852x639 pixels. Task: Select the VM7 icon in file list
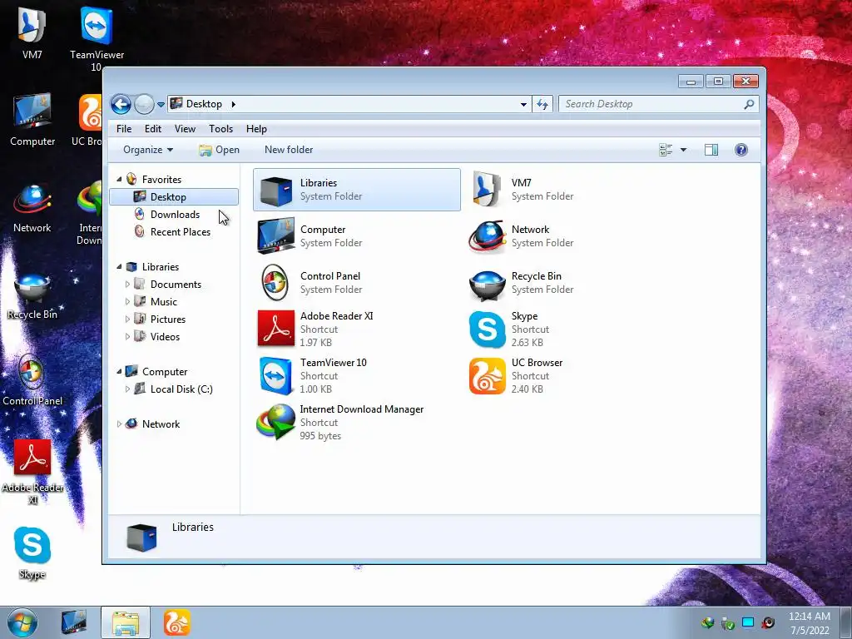[x=486, y=189]
